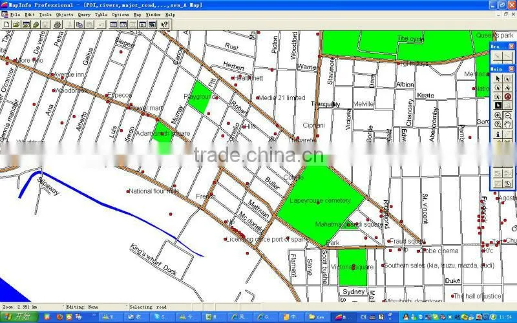This screenshot has width=517, height=323.
Task: Open the Options menu
Action: pyautogui.click(x=120, y=14)
